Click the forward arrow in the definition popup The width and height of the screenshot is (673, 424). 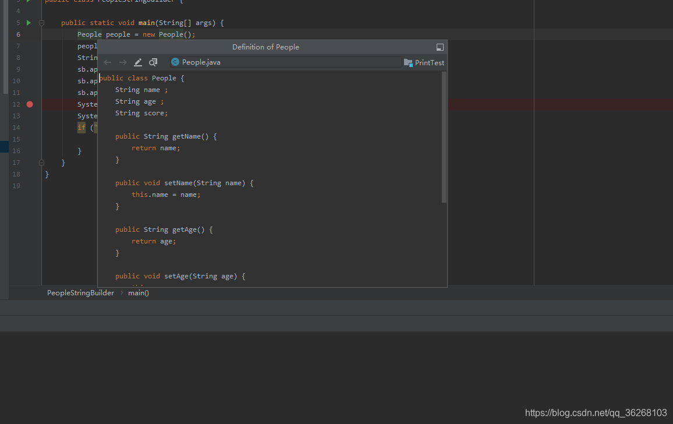pyautogui.click(x=123, y=62)
